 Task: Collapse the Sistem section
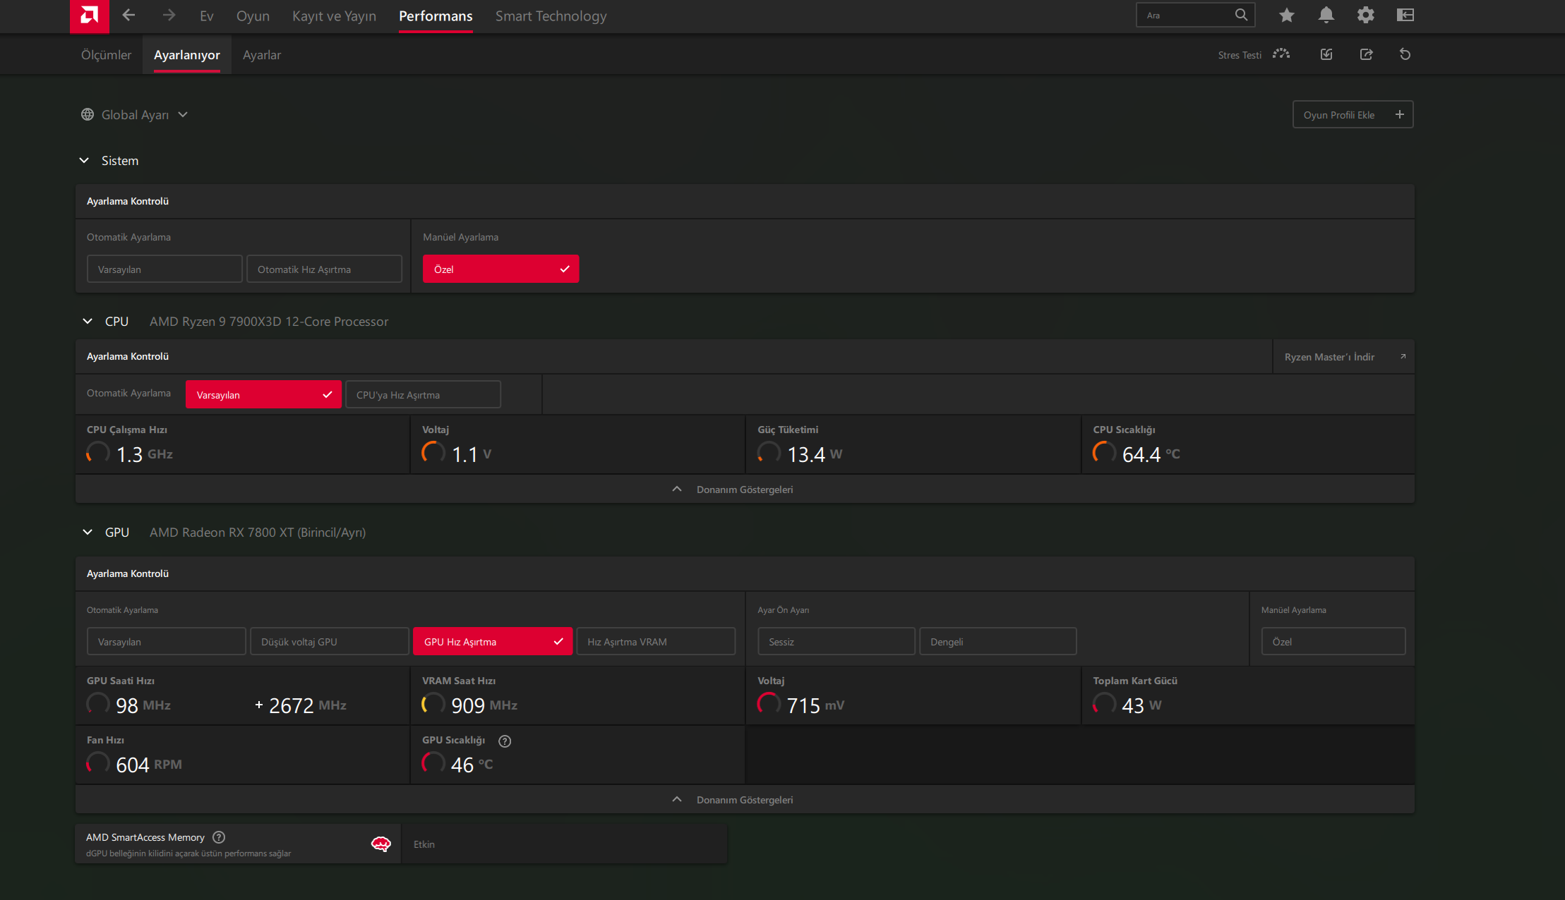coord(84,161)
